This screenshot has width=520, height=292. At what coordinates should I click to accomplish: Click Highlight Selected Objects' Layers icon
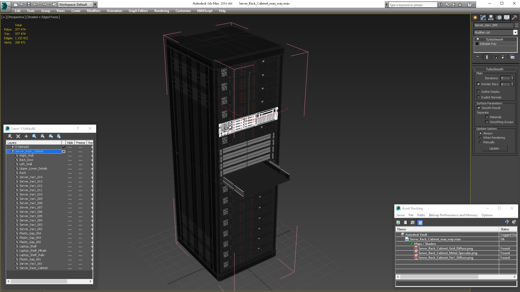43,136
